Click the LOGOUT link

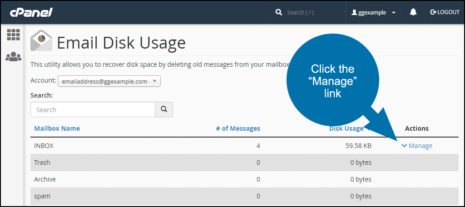click(448, 12)
